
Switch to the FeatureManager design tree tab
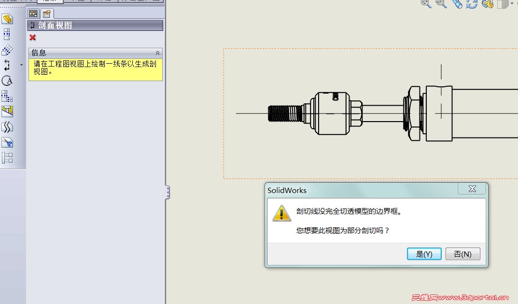[x=33, y=14]
